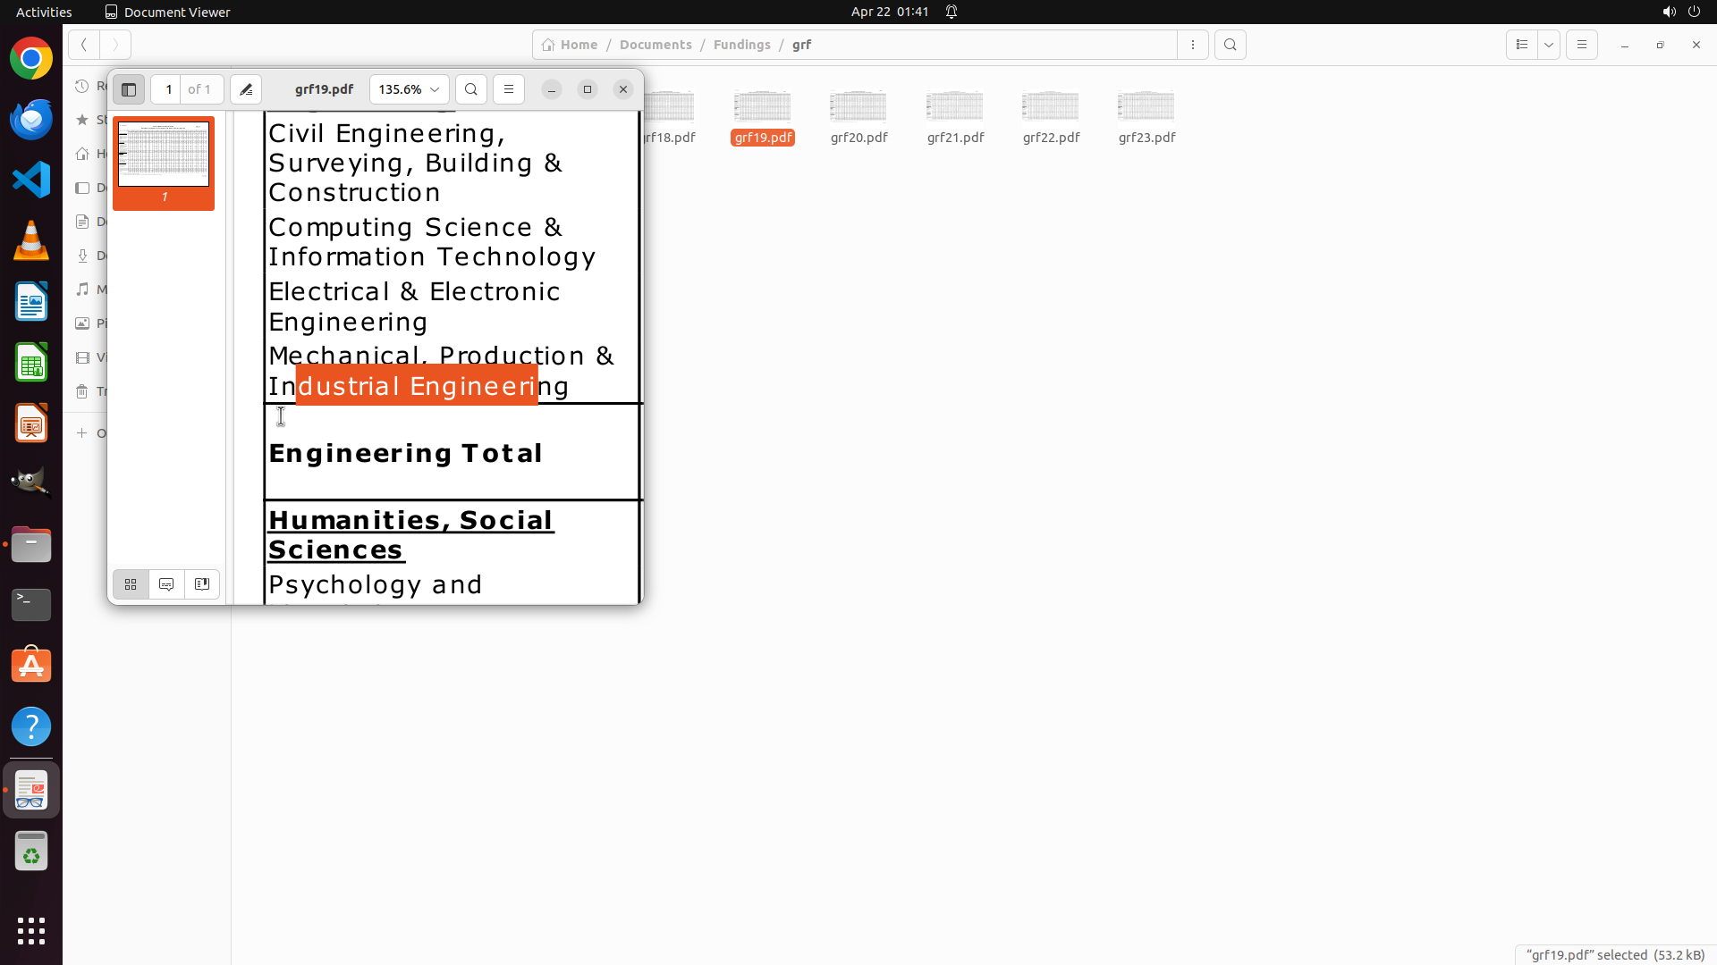This screenshot has width=1717, height=965.
Task: Open Document Viewer app menu
Action: tap(167, 12)
